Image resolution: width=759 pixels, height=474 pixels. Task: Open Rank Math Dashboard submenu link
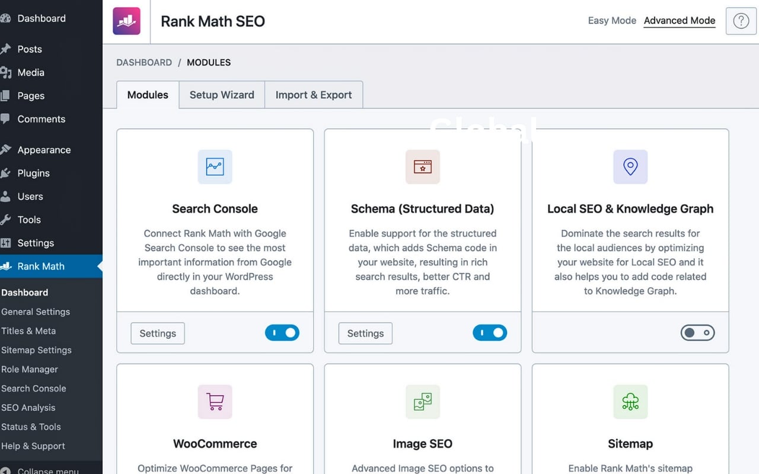25,293
